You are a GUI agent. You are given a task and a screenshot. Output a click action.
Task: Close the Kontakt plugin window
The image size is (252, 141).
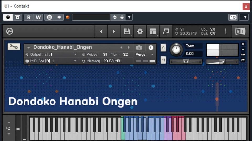point(246,7)
